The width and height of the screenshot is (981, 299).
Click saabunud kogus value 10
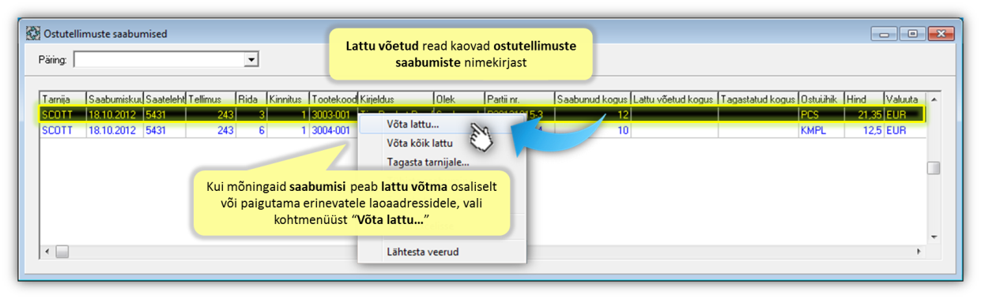point(593,130)
